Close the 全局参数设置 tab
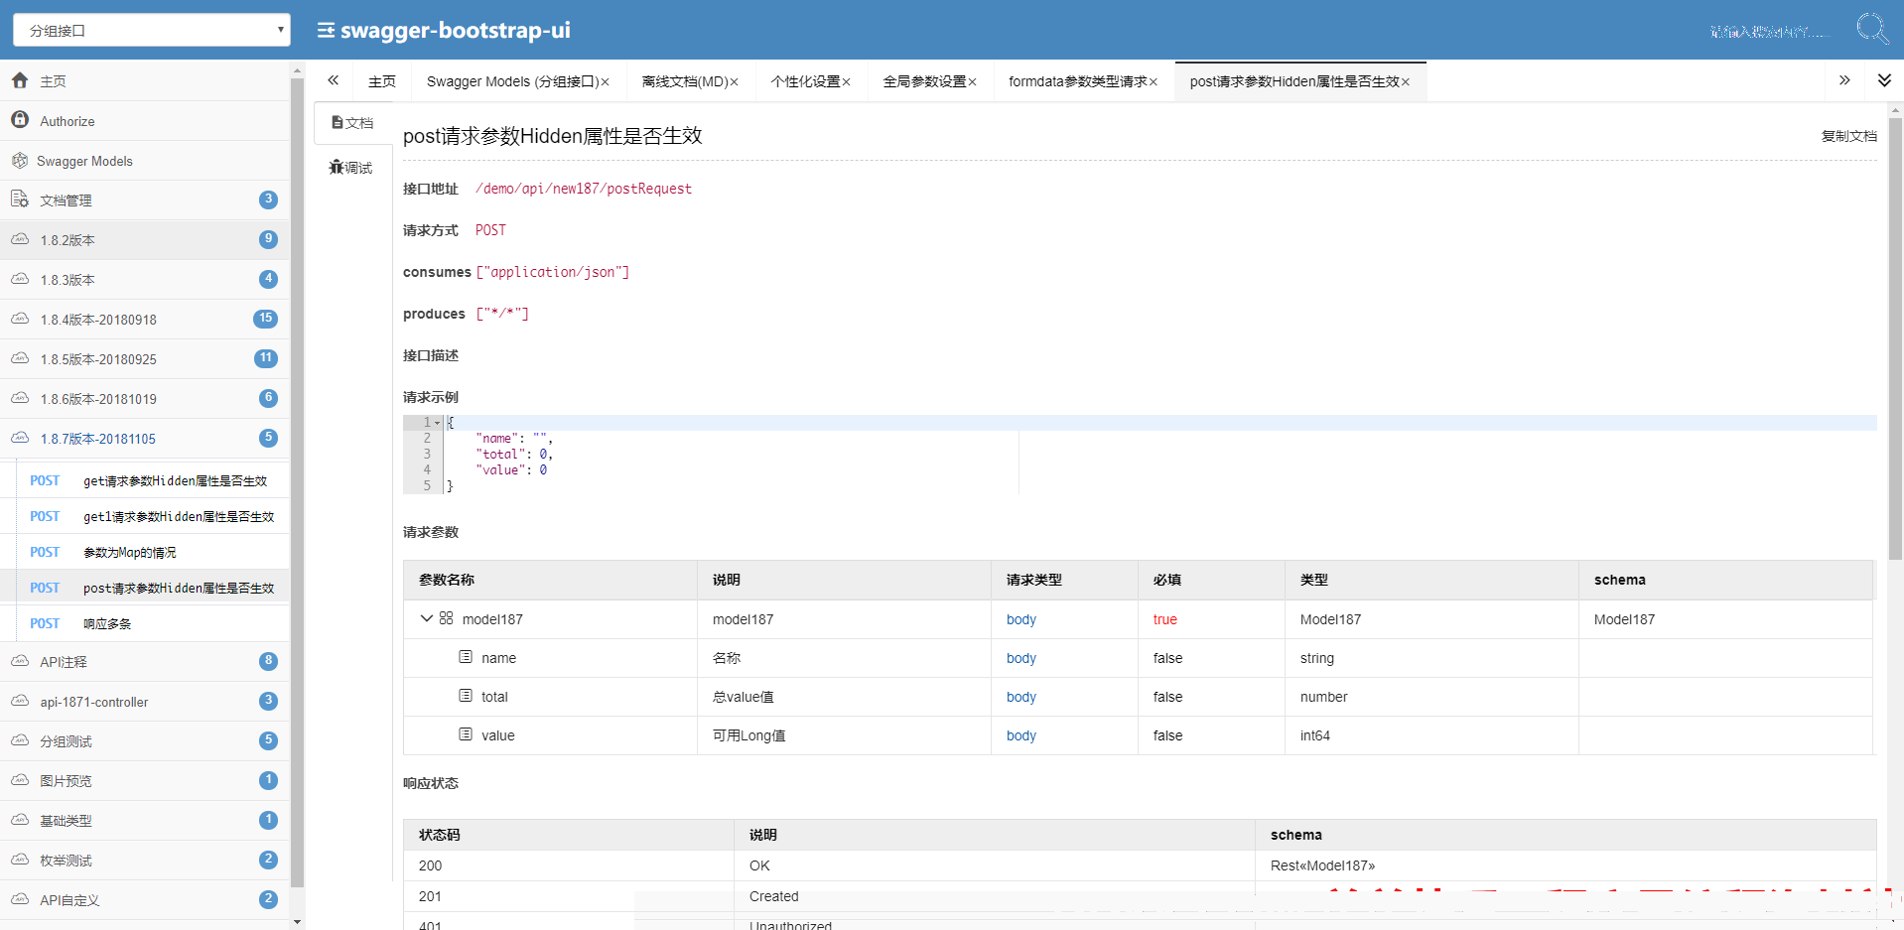Viewport: 1904px width, 930px height. [x=972, y=82]
